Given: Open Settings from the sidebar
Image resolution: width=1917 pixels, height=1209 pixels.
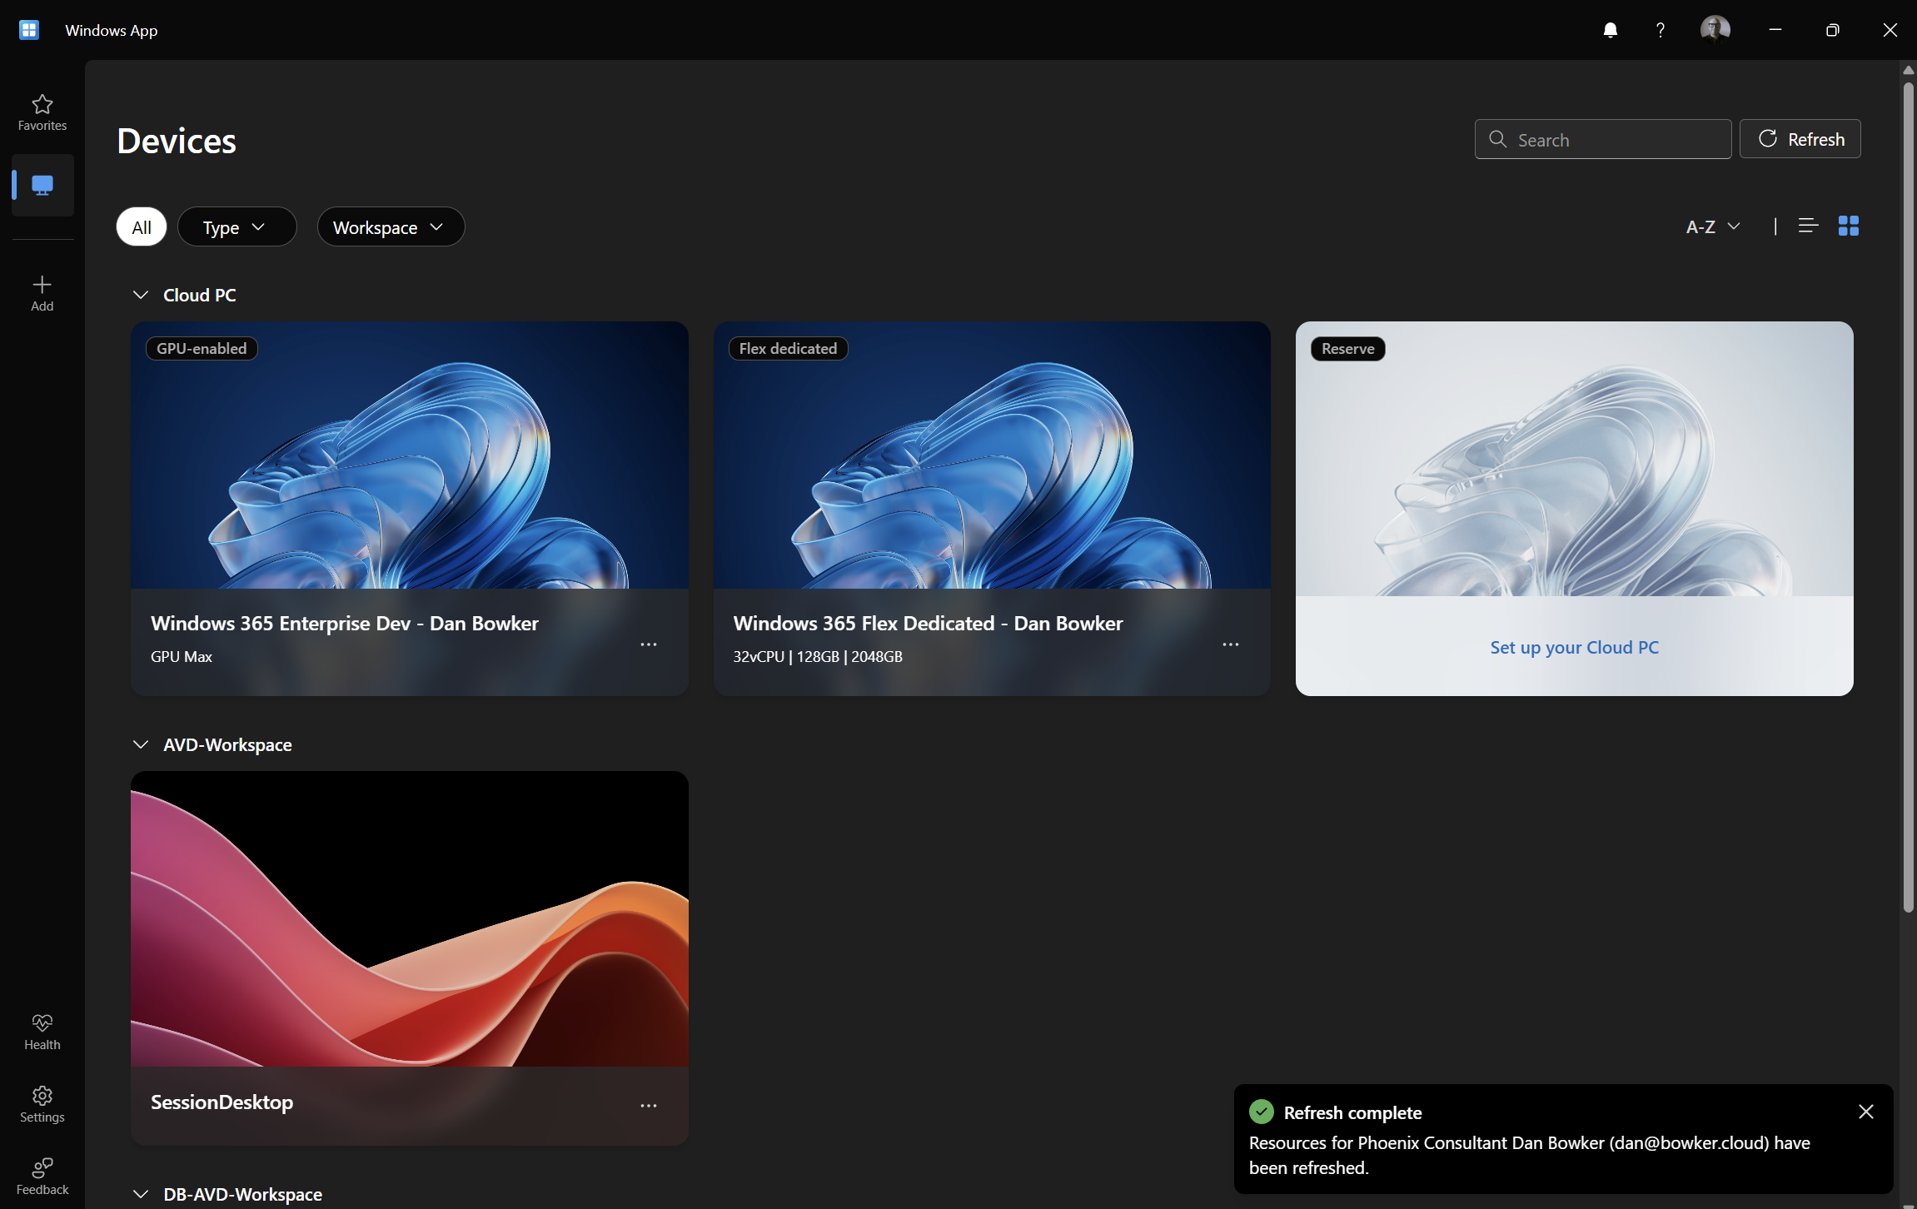Looking at the screenshot, I should click(42, 1105).
